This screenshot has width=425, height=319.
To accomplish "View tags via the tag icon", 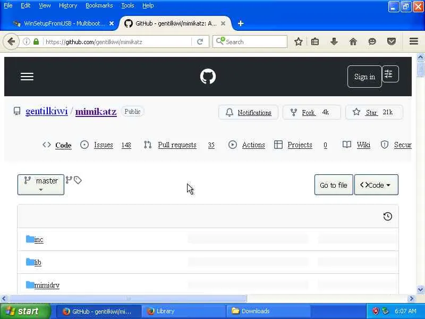I will (x=78, y=180).
